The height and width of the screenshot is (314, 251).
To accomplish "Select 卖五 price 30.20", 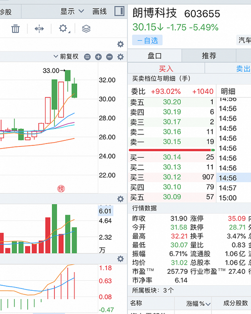I will pos(172,102).
